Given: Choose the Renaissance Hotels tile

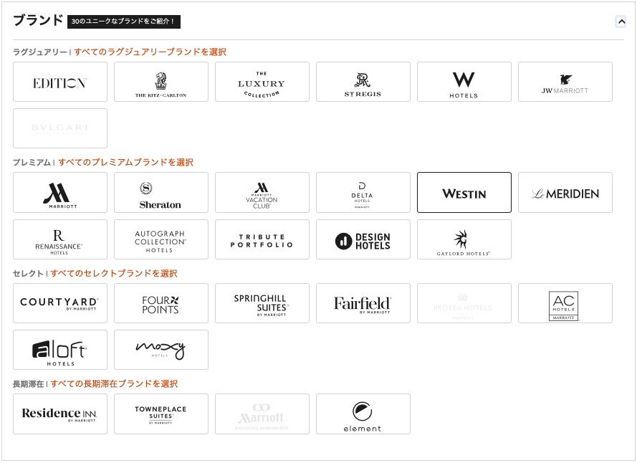Looking at the screenshot, I should (60, 239).
